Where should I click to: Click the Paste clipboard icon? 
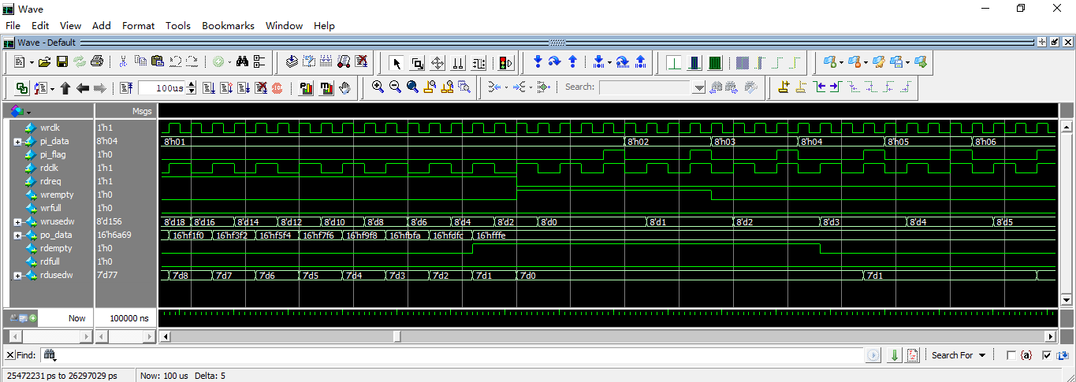click(x=157, y=61)
